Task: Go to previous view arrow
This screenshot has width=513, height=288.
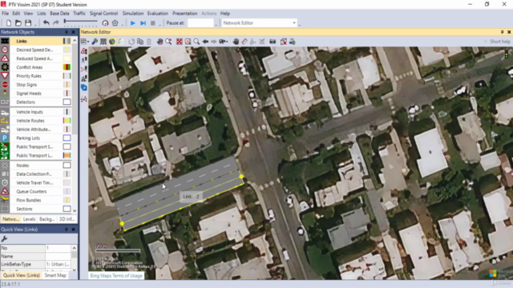Action: (x=205, y=42)
